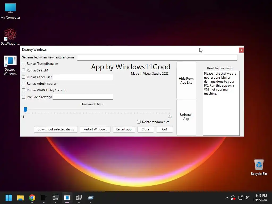
Task: Enable Delete random files checkbox
Action: tap(139, 122)
